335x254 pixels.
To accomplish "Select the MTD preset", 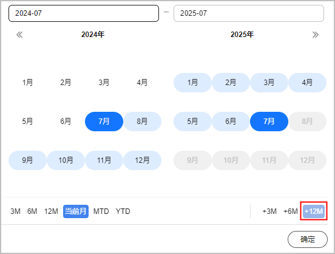I will click(x=101, y=211).
